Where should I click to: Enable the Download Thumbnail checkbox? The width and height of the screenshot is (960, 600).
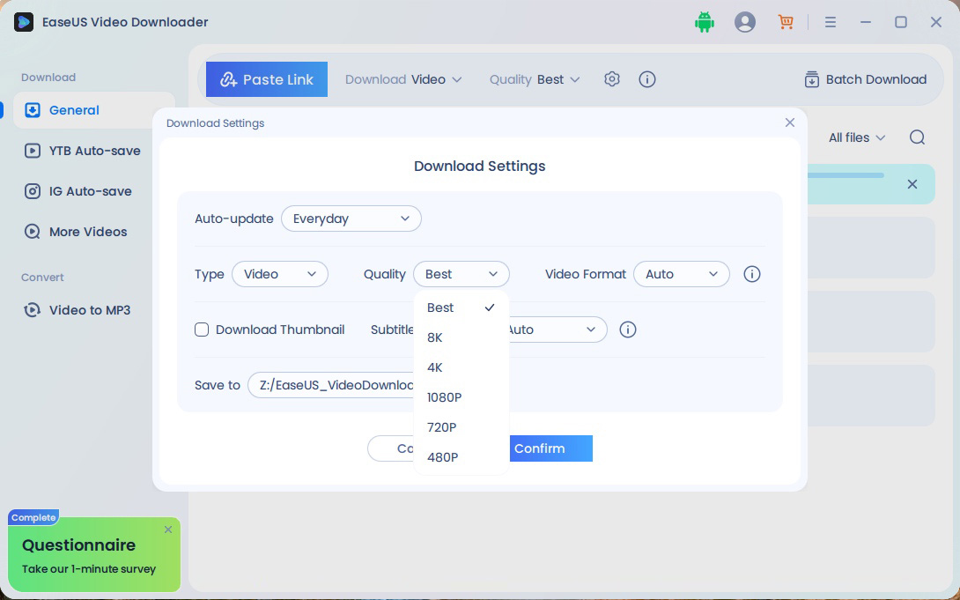(202, 330)
